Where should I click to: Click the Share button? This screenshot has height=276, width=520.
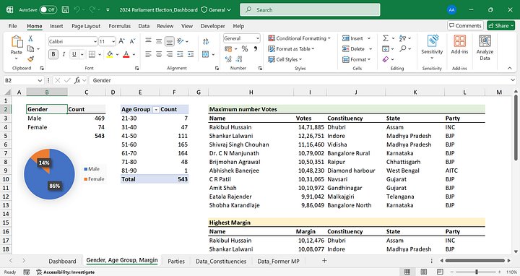[x=500, y=25]
